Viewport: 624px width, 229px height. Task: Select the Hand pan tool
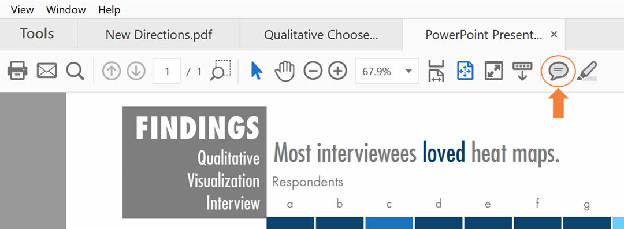click(x=284, y=72)
